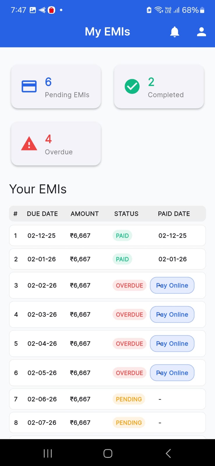
Task: Select the 4 Overdue card
Action: point(56,144)
